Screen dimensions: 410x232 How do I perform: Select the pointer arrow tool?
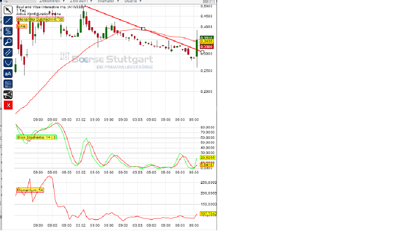click(x=8, y=10)
